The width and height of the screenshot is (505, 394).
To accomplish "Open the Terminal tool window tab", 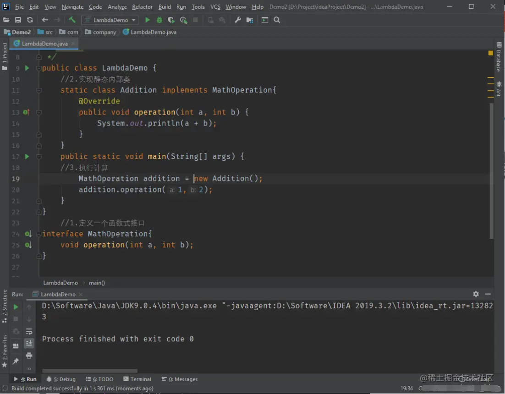I will (137, 379).
